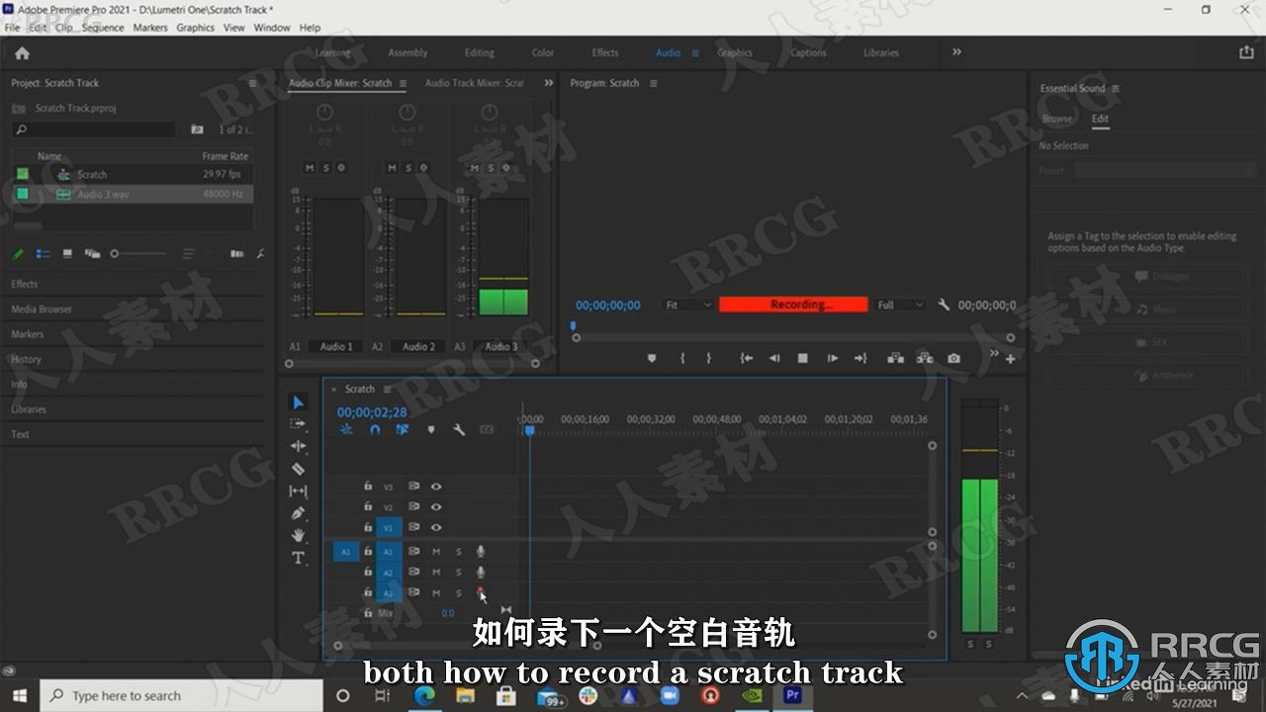Open Quick Export share icon
Screen dimensions: 1266x712
1246,52
